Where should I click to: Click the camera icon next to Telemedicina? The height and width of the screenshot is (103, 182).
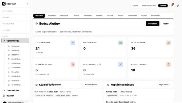pos(4,90)
